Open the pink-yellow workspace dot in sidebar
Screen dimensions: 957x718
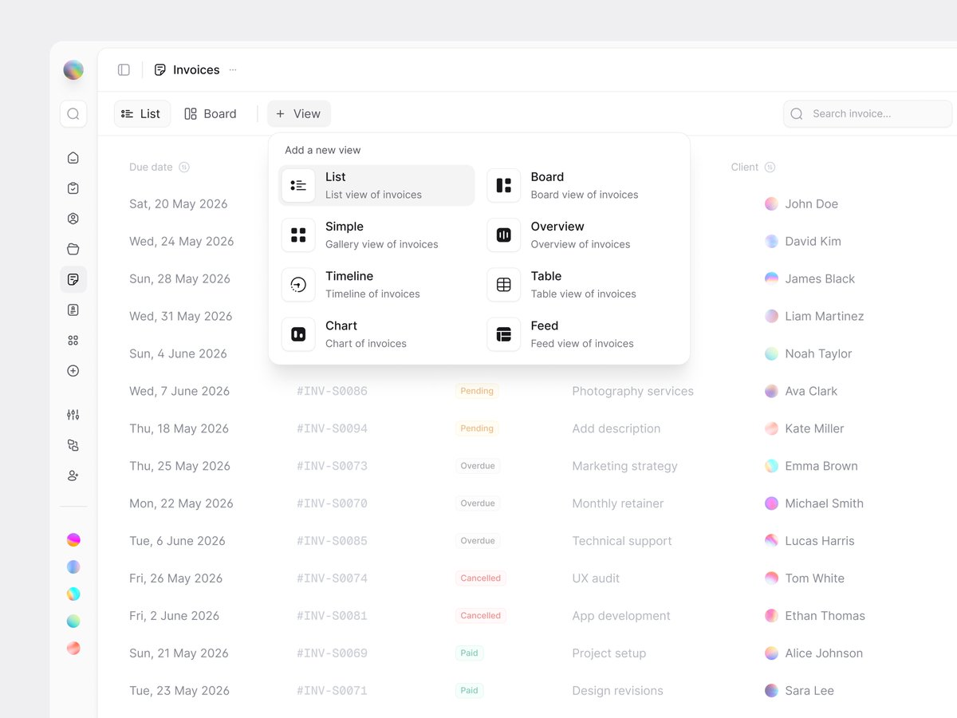[x=73, y=540]
